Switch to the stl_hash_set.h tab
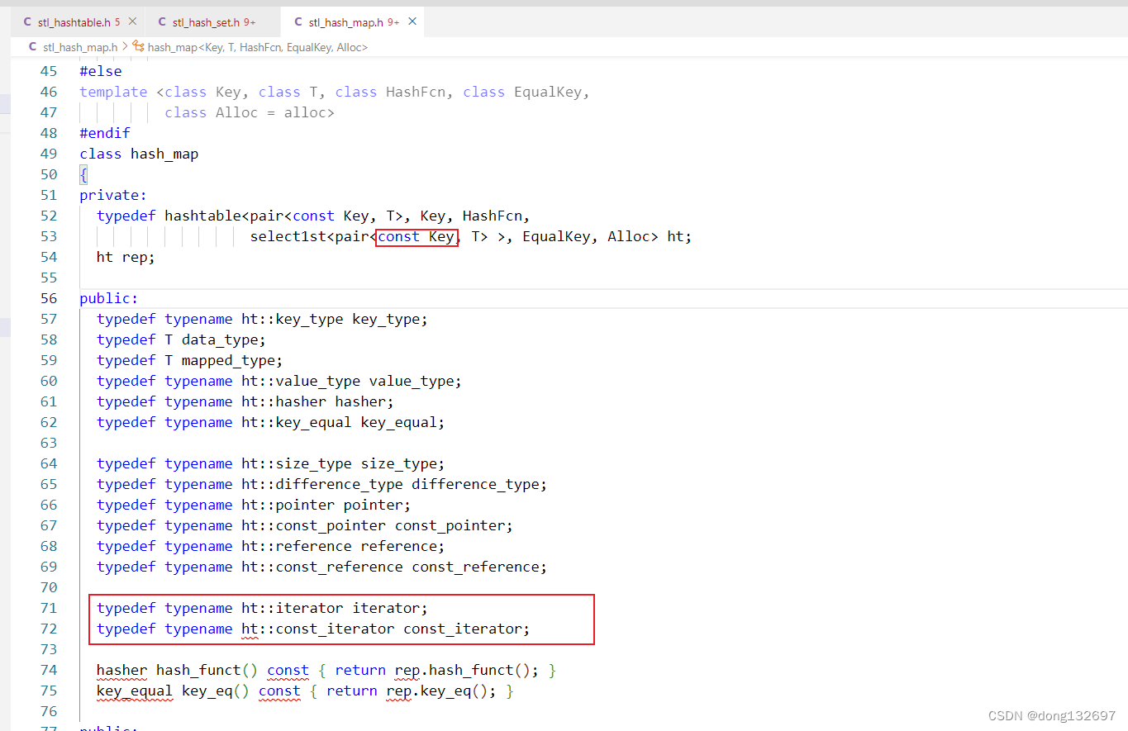This screenshot has height=731, width=1128. 212,22
